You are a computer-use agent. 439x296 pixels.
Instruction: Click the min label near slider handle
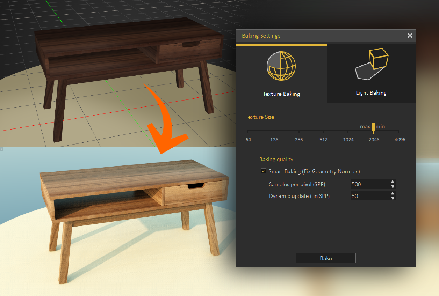[380, 126]
